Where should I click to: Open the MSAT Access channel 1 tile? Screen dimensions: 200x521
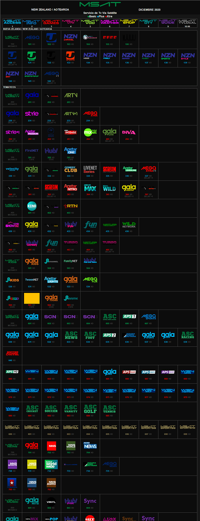pos(12,22)
